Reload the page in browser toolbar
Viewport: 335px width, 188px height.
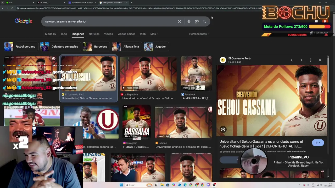(12, 8)
